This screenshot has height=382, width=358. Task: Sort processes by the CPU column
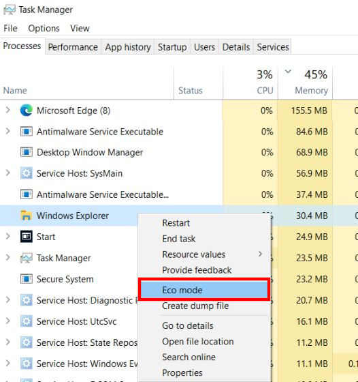250,83
